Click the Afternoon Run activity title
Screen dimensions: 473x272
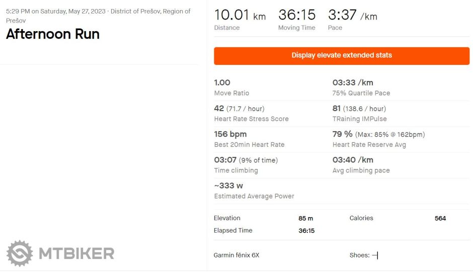[x=53, y=34]
